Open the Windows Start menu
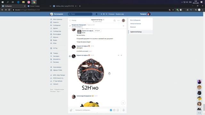This screenshot has height=115, width=205. point(3,2)
